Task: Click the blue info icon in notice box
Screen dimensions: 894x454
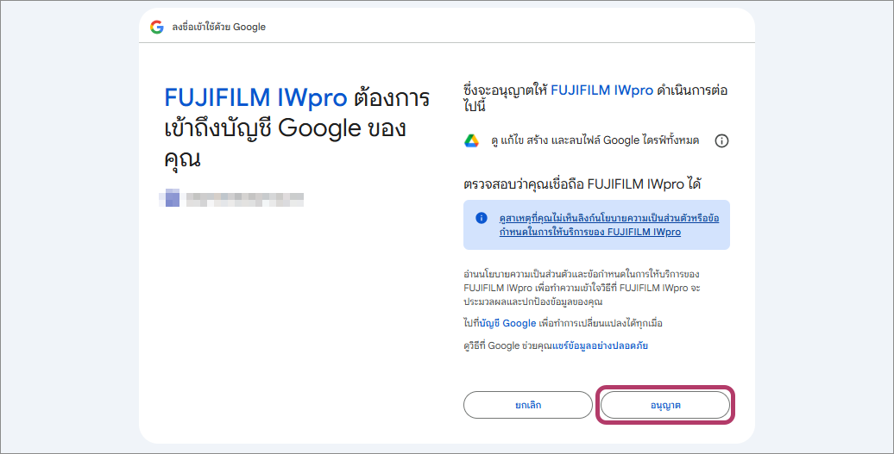Action: (x=482, y=218)
